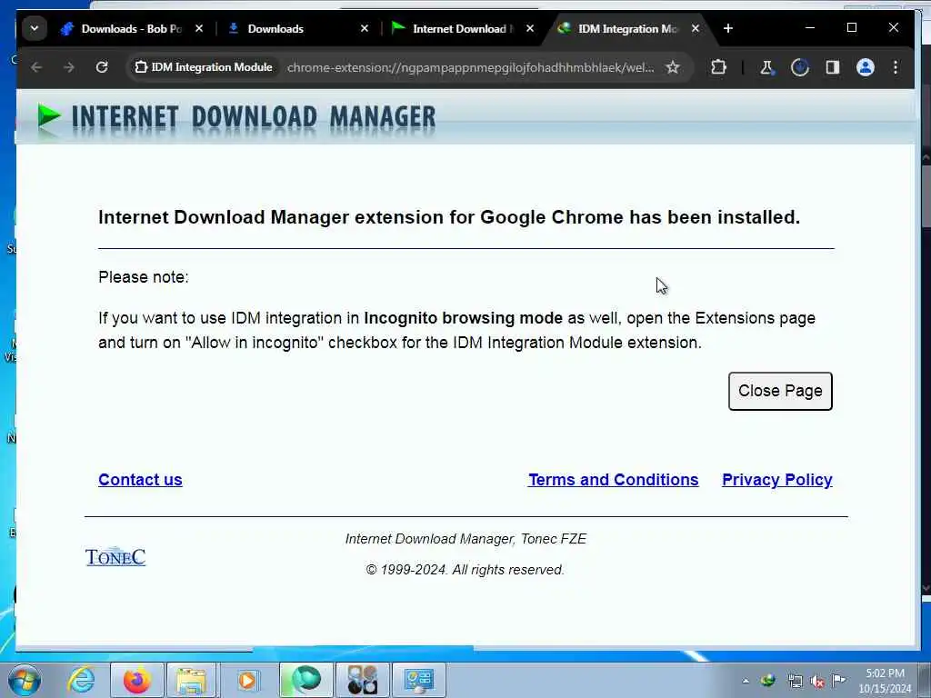This screenshot has height=698, width=931.
Task: Open the control panel taskbar icon
Action: (418, 680)
